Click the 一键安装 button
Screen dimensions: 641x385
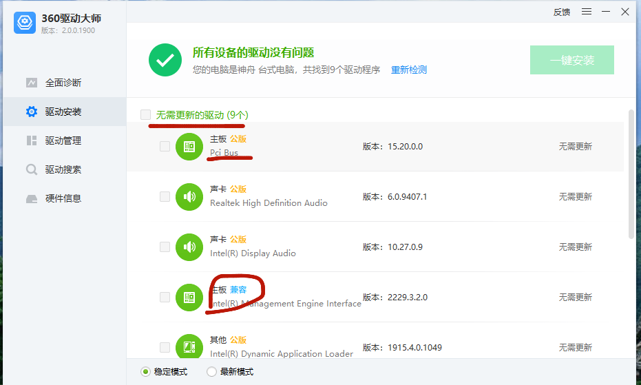click(572, 60)
